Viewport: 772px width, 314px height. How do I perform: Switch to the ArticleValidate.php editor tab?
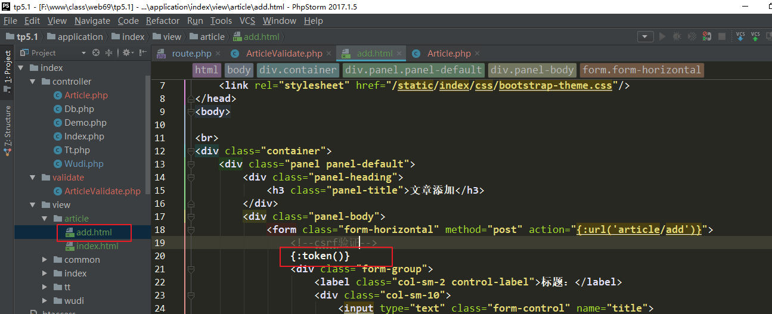point(284,53)
